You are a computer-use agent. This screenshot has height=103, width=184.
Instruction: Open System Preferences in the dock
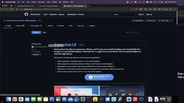pos(83,99)
